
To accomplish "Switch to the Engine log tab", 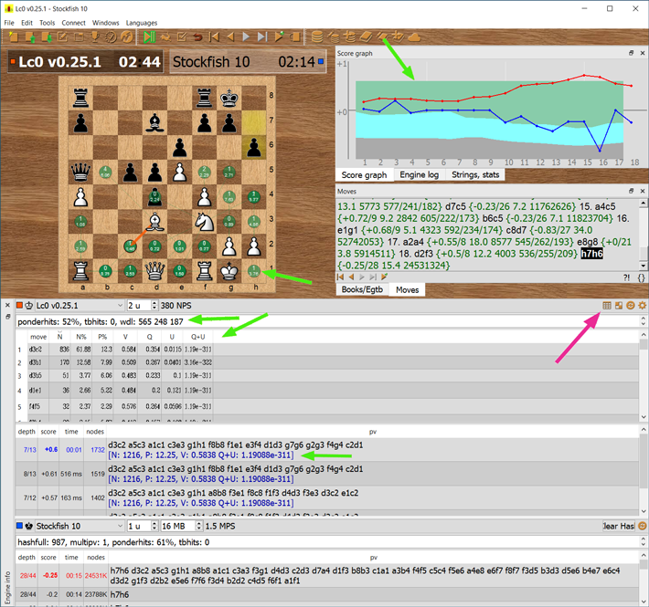I will coord(419,174).
